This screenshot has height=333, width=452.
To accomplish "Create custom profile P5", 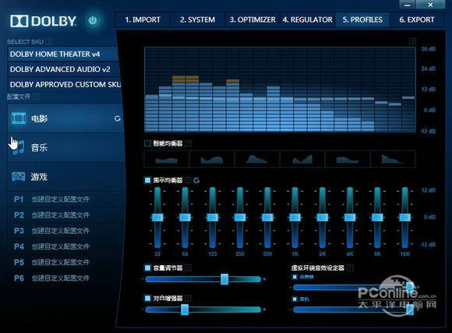I will [66, 262].
